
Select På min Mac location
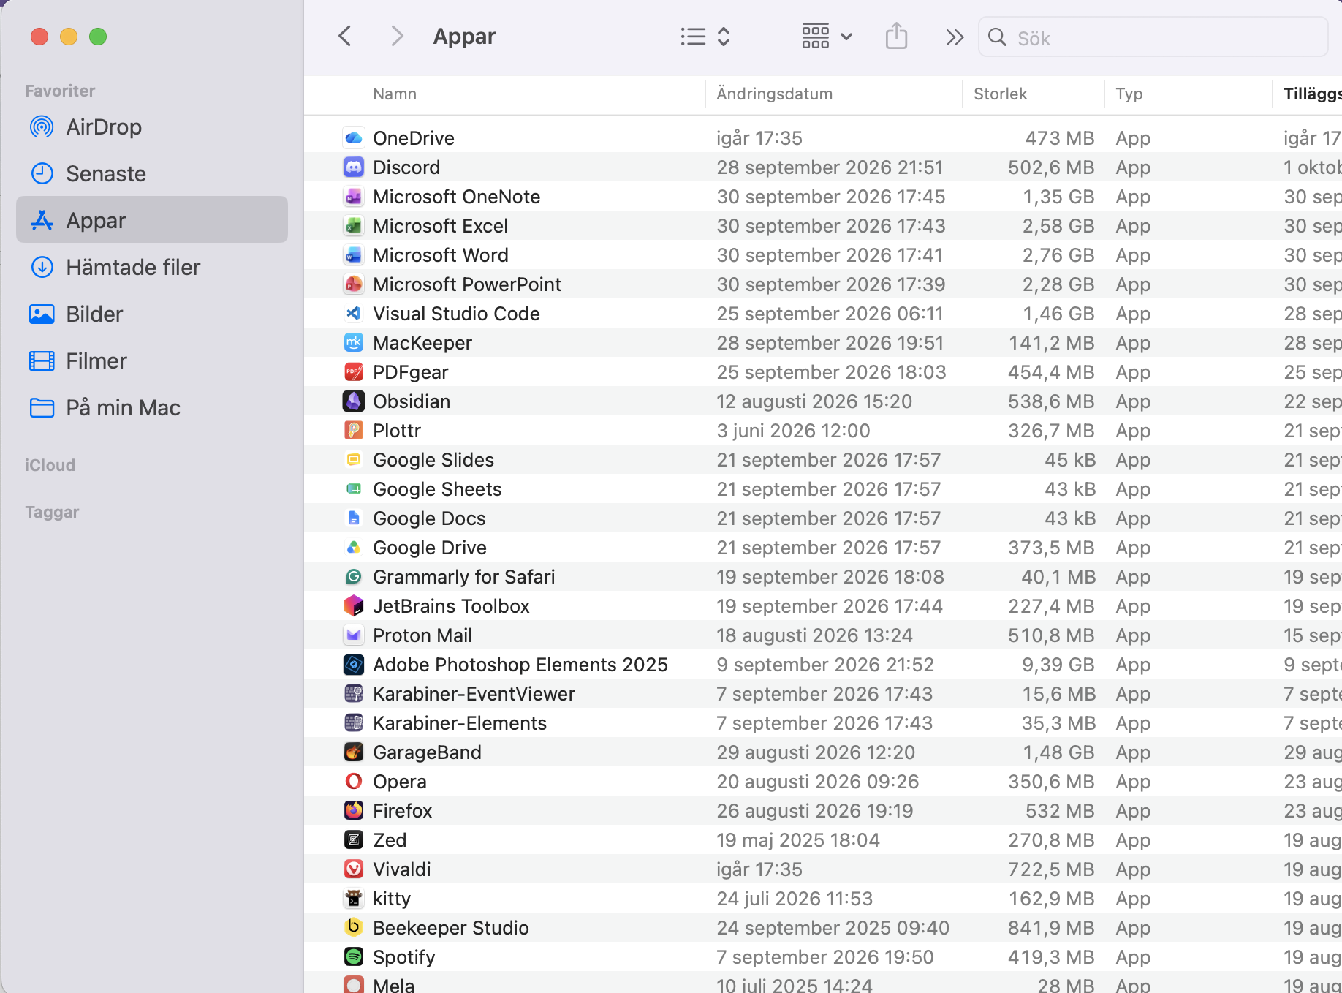(152, 407)
